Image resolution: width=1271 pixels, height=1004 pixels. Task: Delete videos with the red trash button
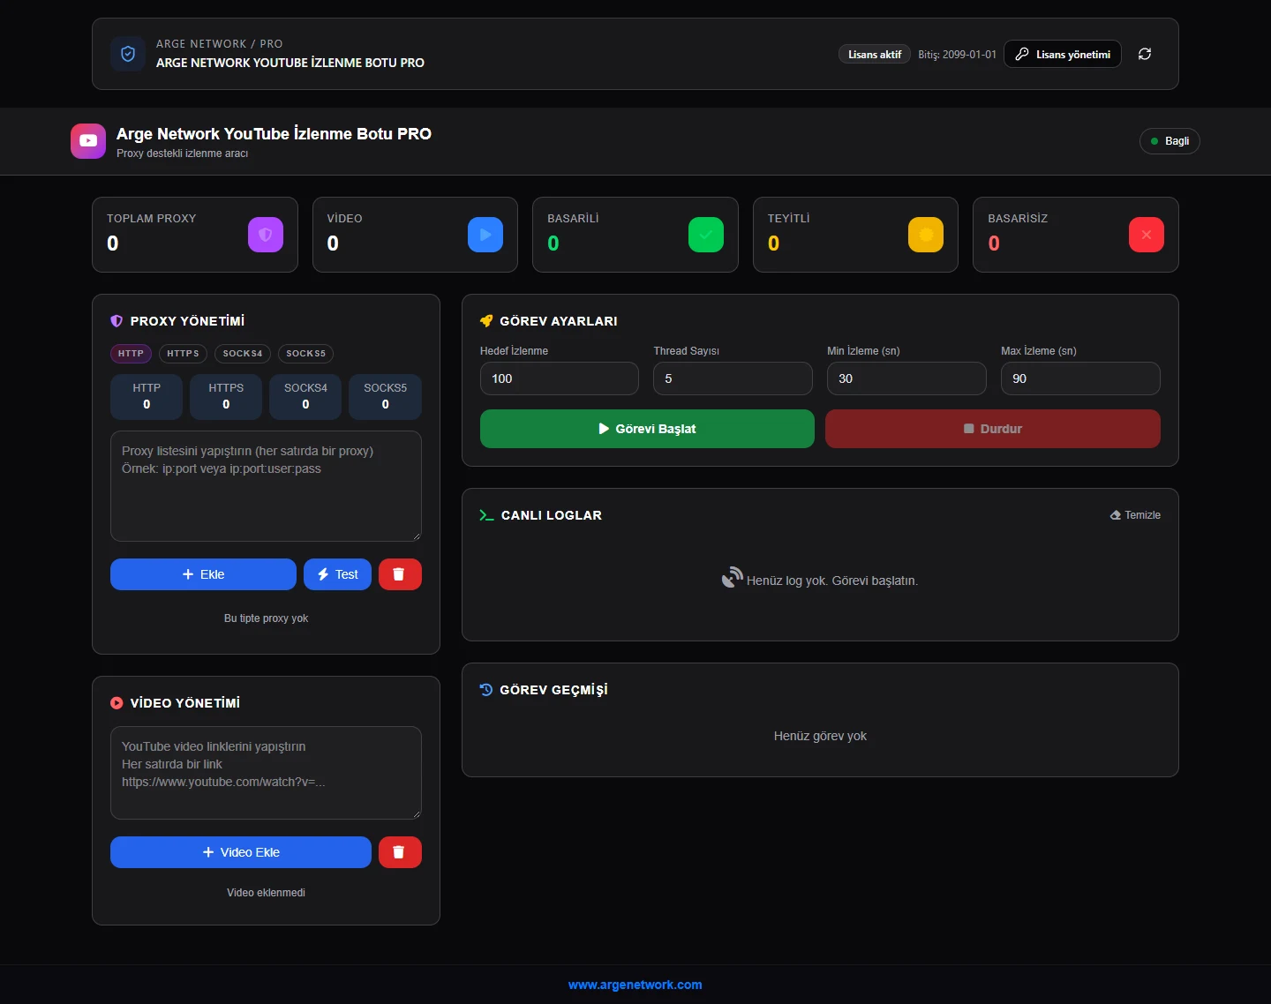(400, 852)
